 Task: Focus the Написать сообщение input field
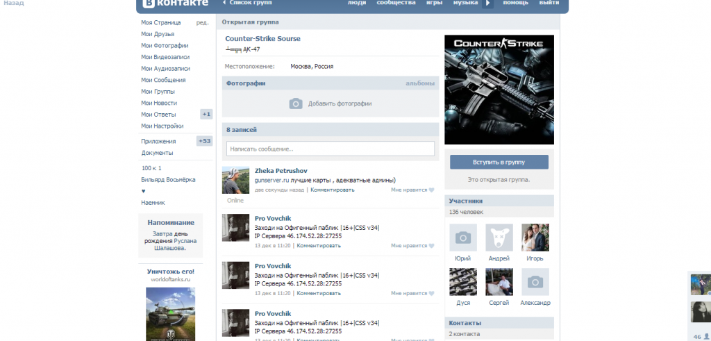[331, 149]
